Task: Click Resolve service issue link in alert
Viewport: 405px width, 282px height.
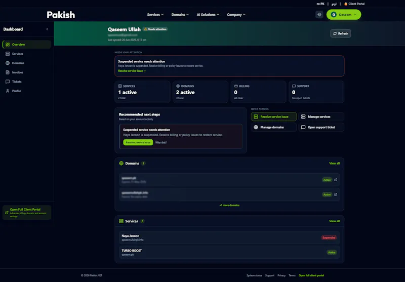Action: click(132, 71)
